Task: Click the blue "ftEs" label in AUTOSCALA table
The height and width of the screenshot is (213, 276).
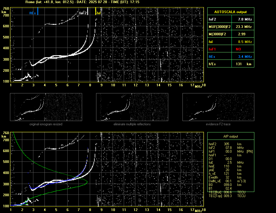Action: [x=212, y=57]
